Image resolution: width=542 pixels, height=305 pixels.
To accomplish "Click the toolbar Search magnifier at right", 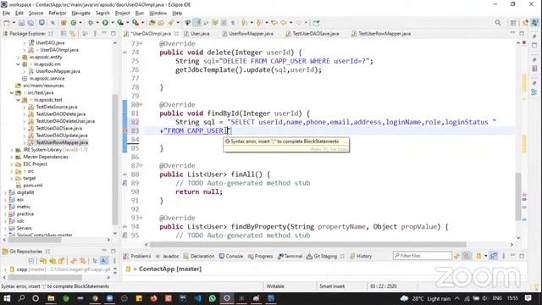I will pos(498,23).
